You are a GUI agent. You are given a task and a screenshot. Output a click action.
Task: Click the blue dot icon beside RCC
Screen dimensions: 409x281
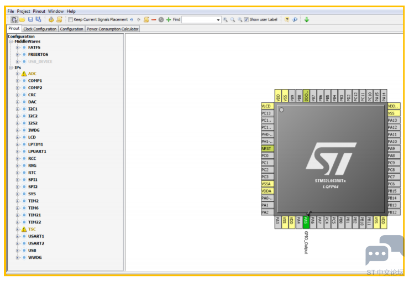point(24,159)
